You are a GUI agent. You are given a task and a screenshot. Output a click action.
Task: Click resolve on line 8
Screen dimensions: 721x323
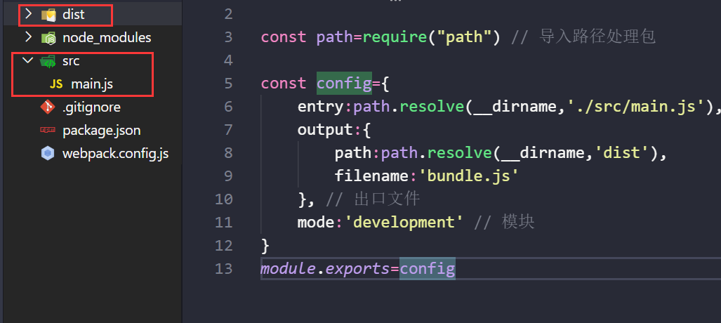[459, 153]
